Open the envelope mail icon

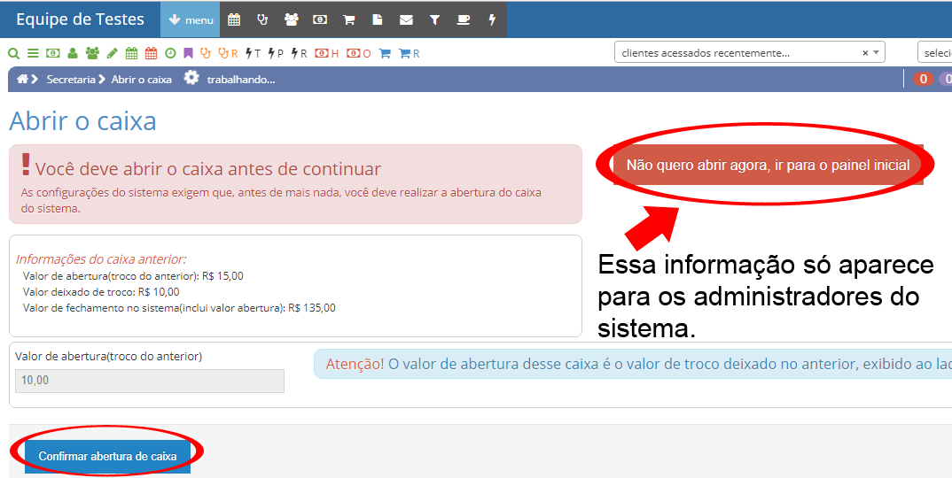coord(406,19)
